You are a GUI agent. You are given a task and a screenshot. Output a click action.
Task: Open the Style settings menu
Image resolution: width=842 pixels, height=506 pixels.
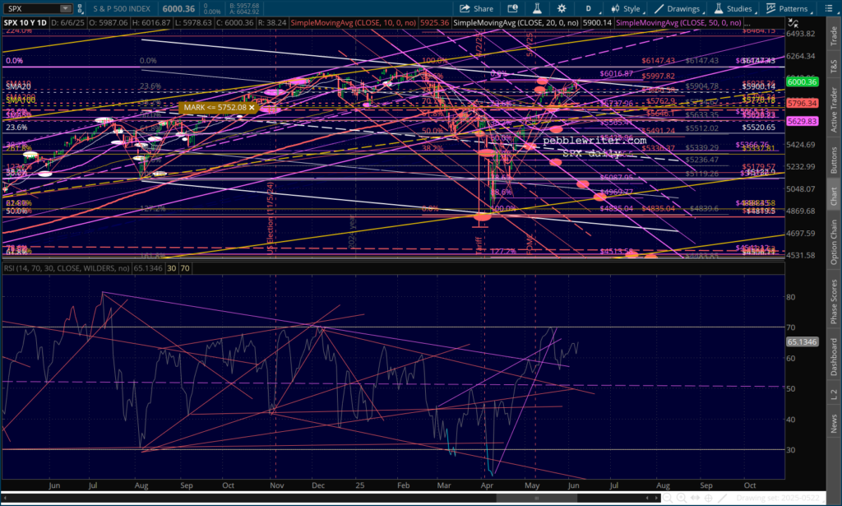coord(626,9)
